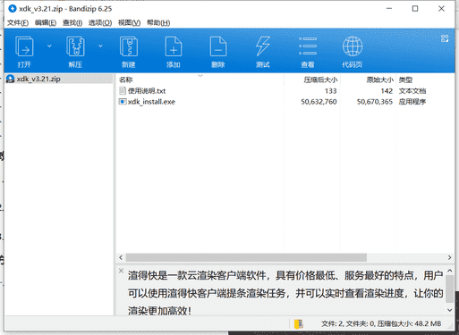Click the horizontal scrollbar right arrow
The height and width of the screenshot is (335, 459).
[449, 257]
